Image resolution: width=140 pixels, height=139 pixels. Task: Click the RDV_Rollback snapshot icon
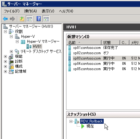[77, 121]
